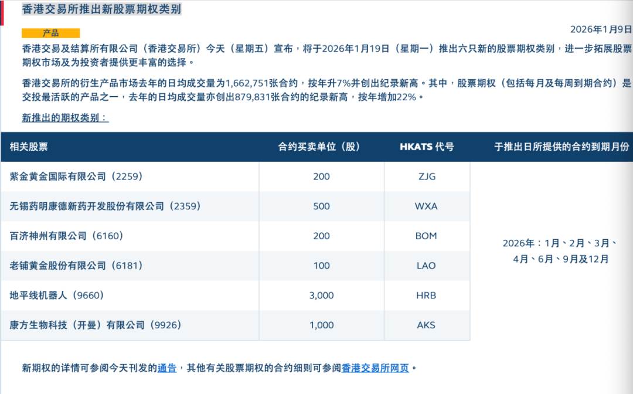633x394 pixels.
Task: Click the 2026年1月9日 publication date
Action: point(601,29)
